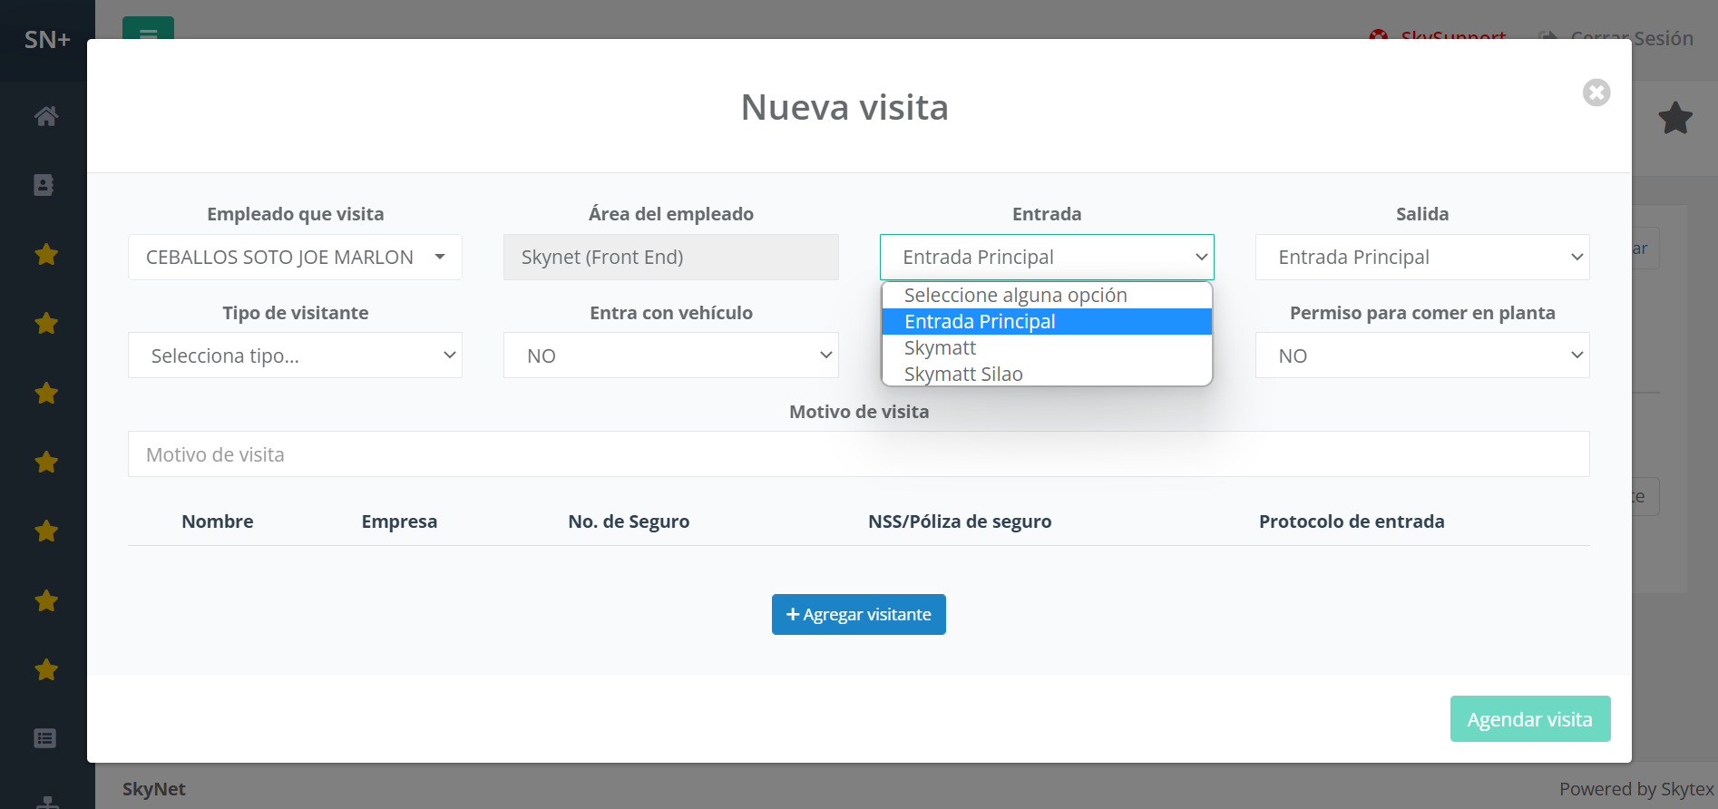Toggle the green hamburger menu button
Viewport: 1718px width, 809px height.
point(148,29)
